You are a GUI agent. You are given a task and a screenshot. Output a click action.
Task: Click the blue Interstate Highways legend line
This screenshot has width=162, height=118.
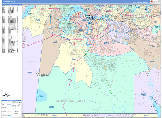pos(9,116)
